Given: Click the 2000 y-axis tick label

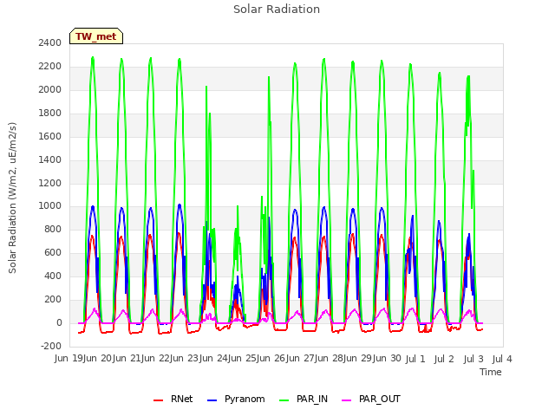Looking at the screenshot, I should click(50, 89).
